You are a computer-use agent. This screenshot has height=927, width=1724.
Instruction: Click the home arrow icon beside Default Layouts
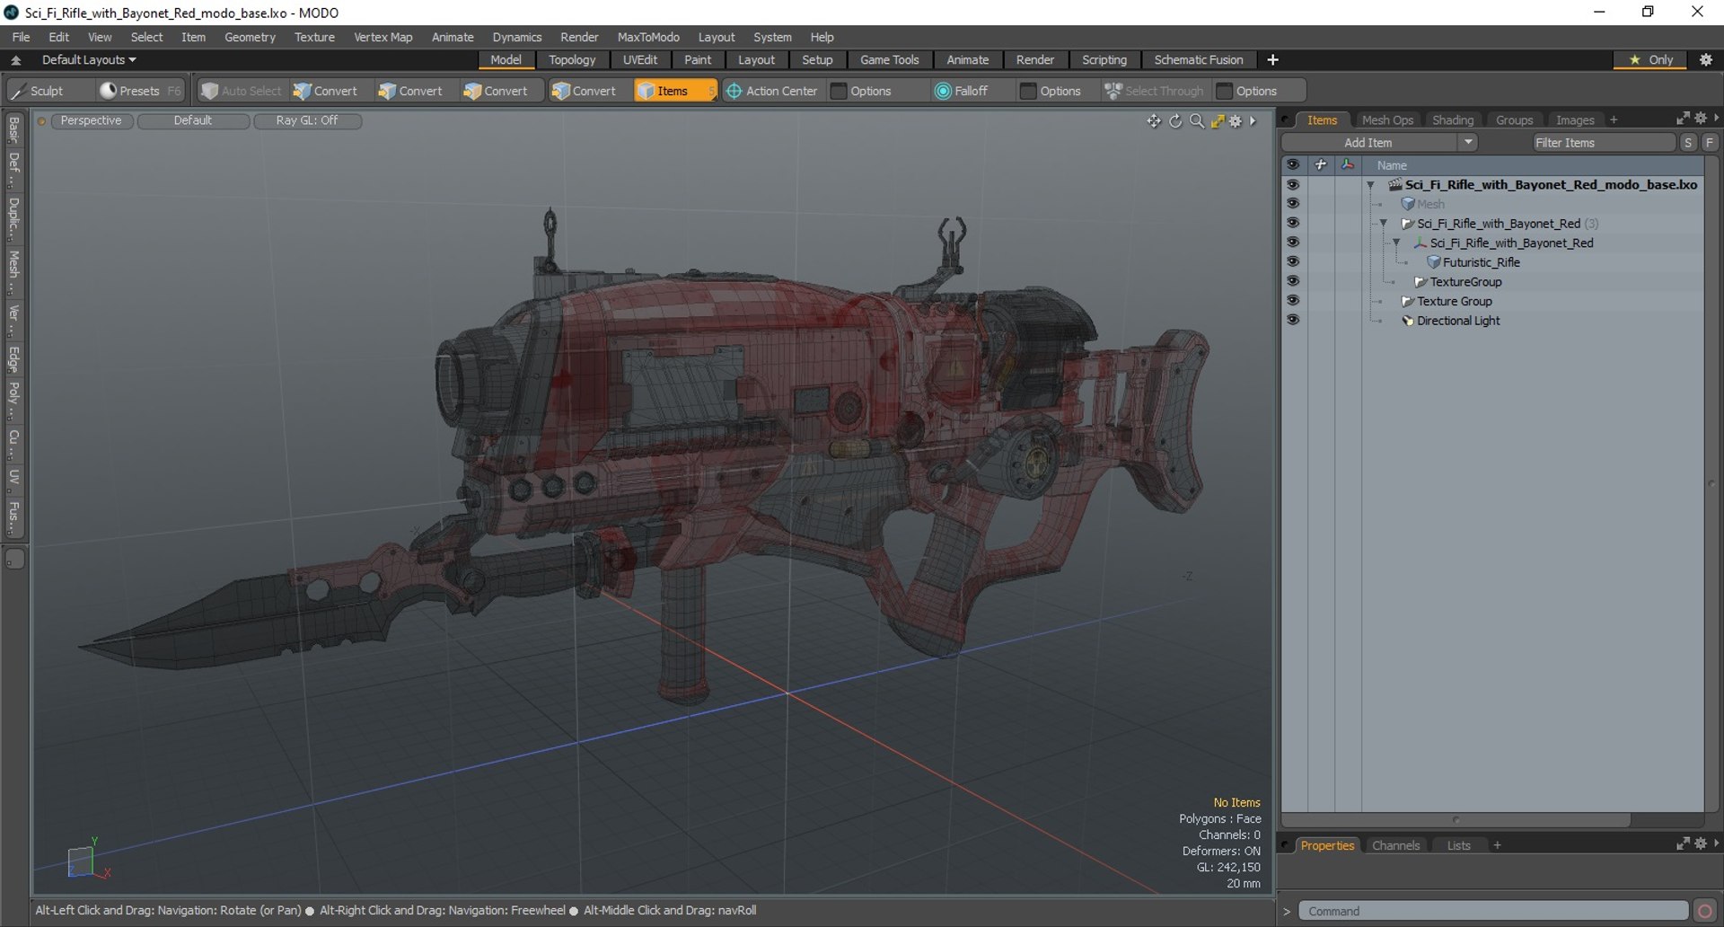(16, 60)
